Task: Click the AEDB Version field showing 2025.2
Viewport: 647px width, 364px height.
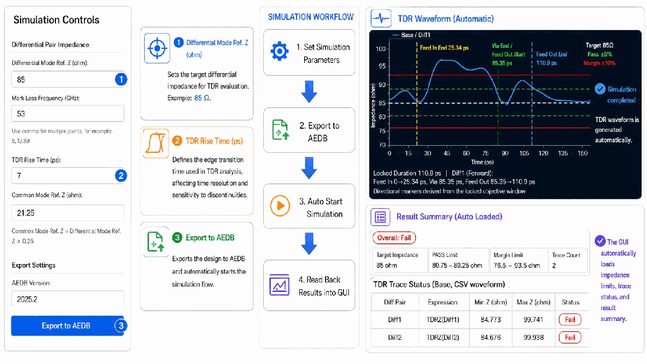Action: tap(68, 298)
